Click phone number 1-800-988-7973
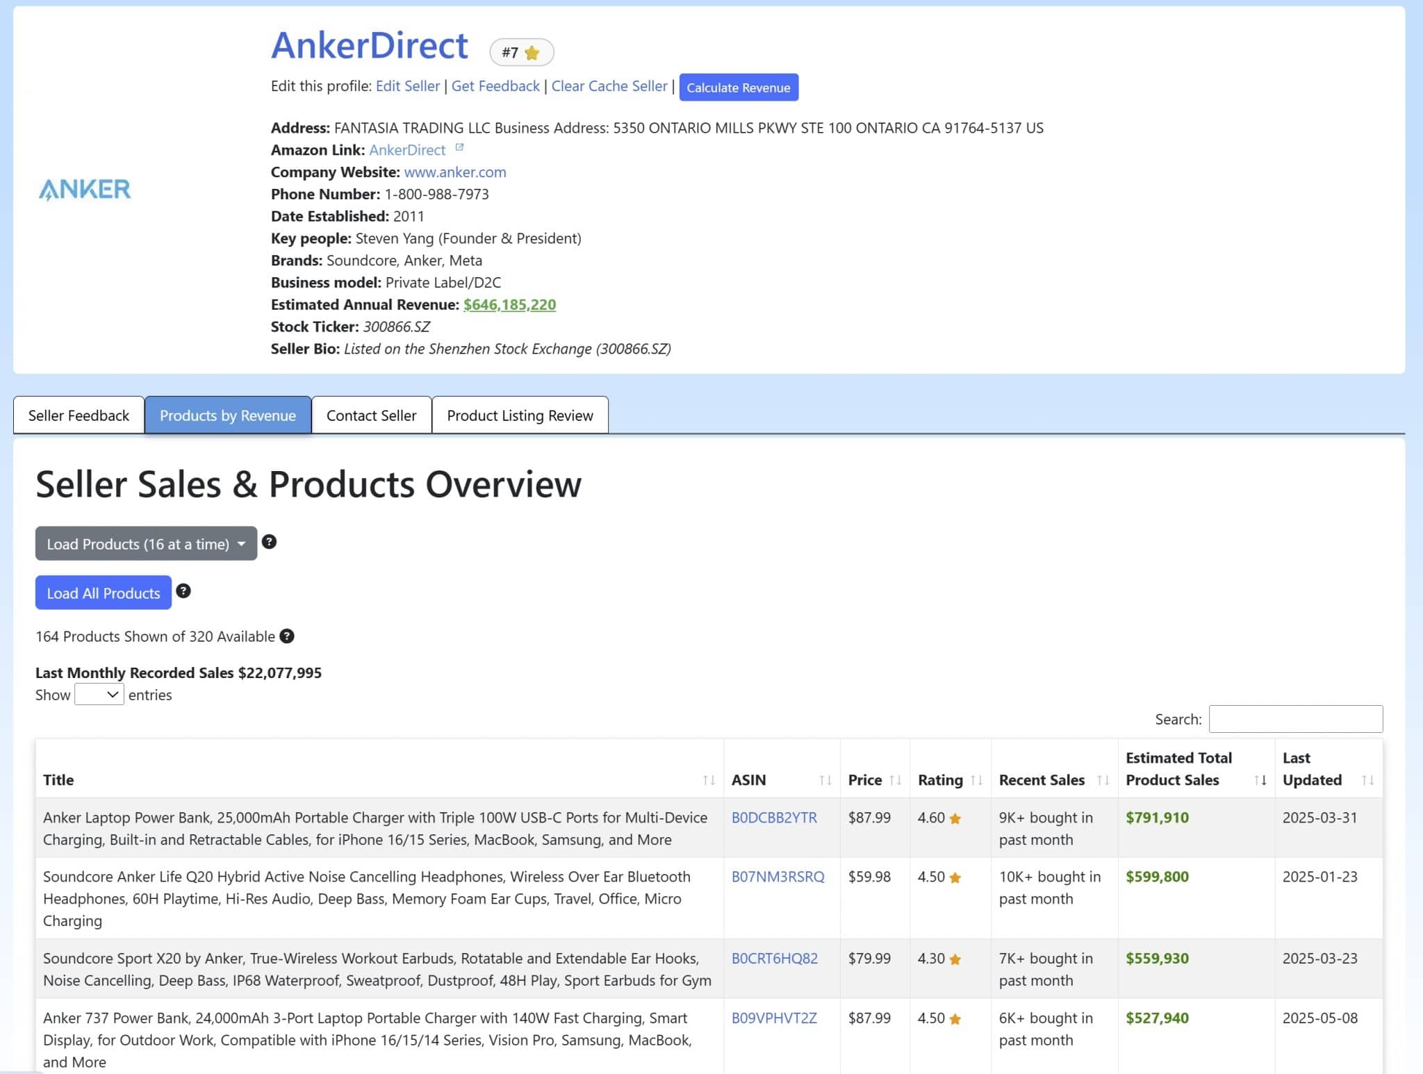The image size is (1423, 1074). point(437,194)
